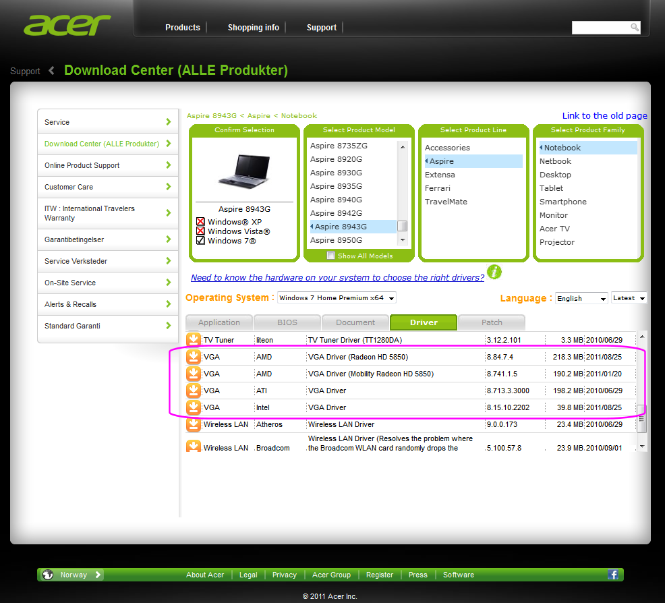Switch to the Patch tab

tap(492, 322)
